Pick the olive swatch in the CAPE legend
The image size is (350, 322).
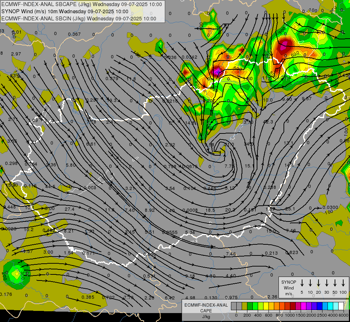245,306
